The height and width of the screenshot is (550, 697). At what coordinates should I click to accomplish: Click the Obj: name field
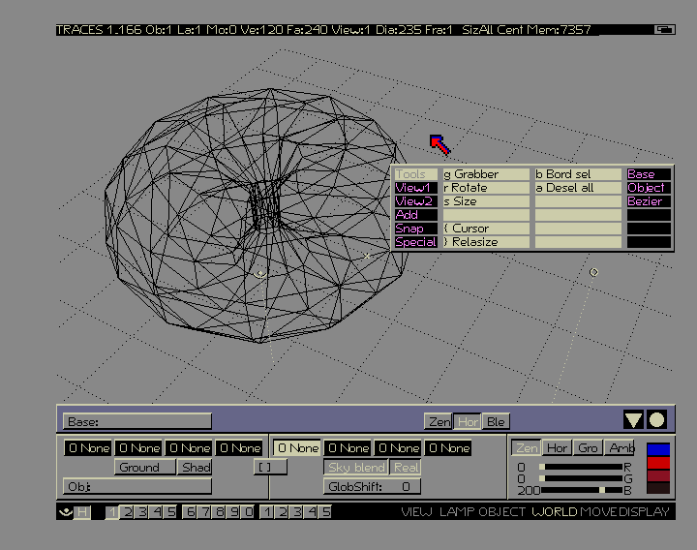pos(136,486)
